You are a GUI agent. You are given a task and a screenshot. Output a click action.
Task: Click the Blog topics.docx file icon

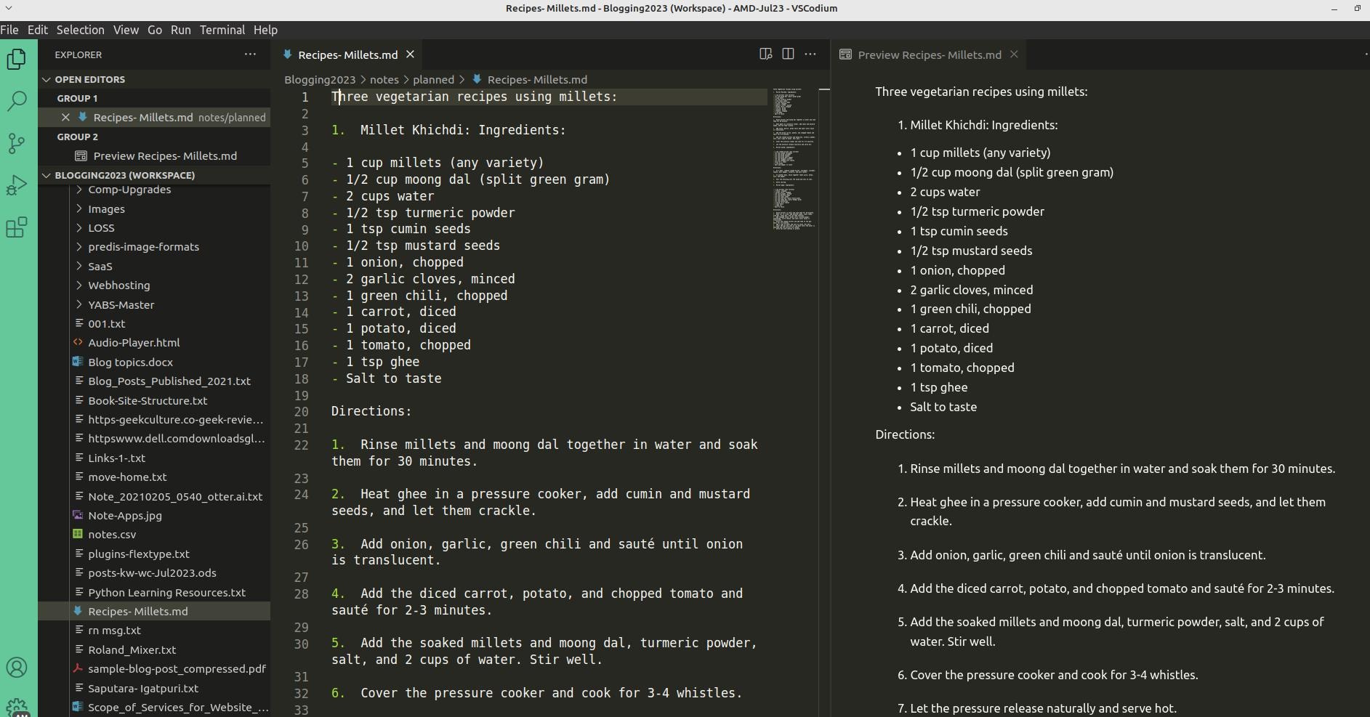point(78,362)
